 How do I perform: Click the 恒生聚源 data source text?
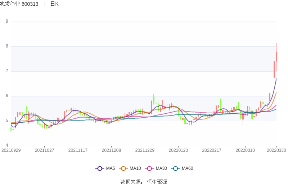[x=157, y=182]
